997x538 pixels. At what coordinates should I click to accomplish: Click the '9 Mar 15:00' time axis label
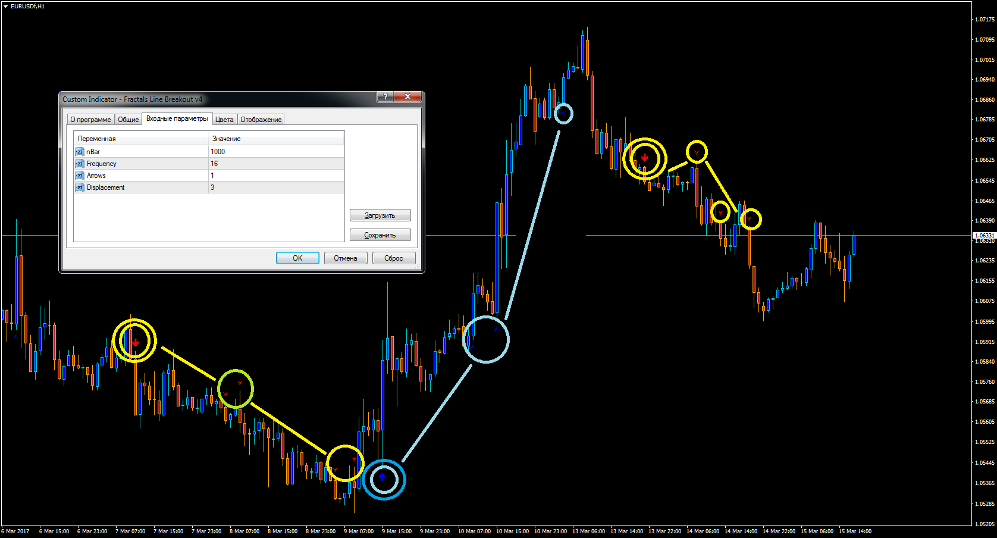click(397, 531)
